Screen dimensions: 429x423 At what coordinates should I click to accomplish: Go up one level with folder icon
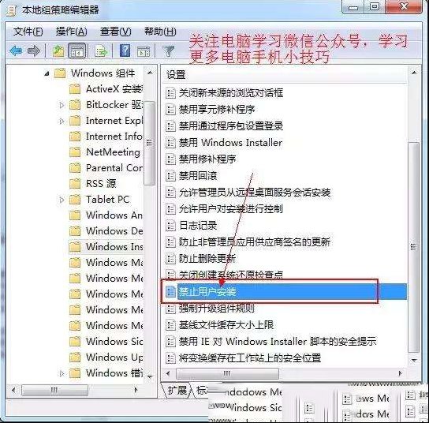click(x=58, y=51)
